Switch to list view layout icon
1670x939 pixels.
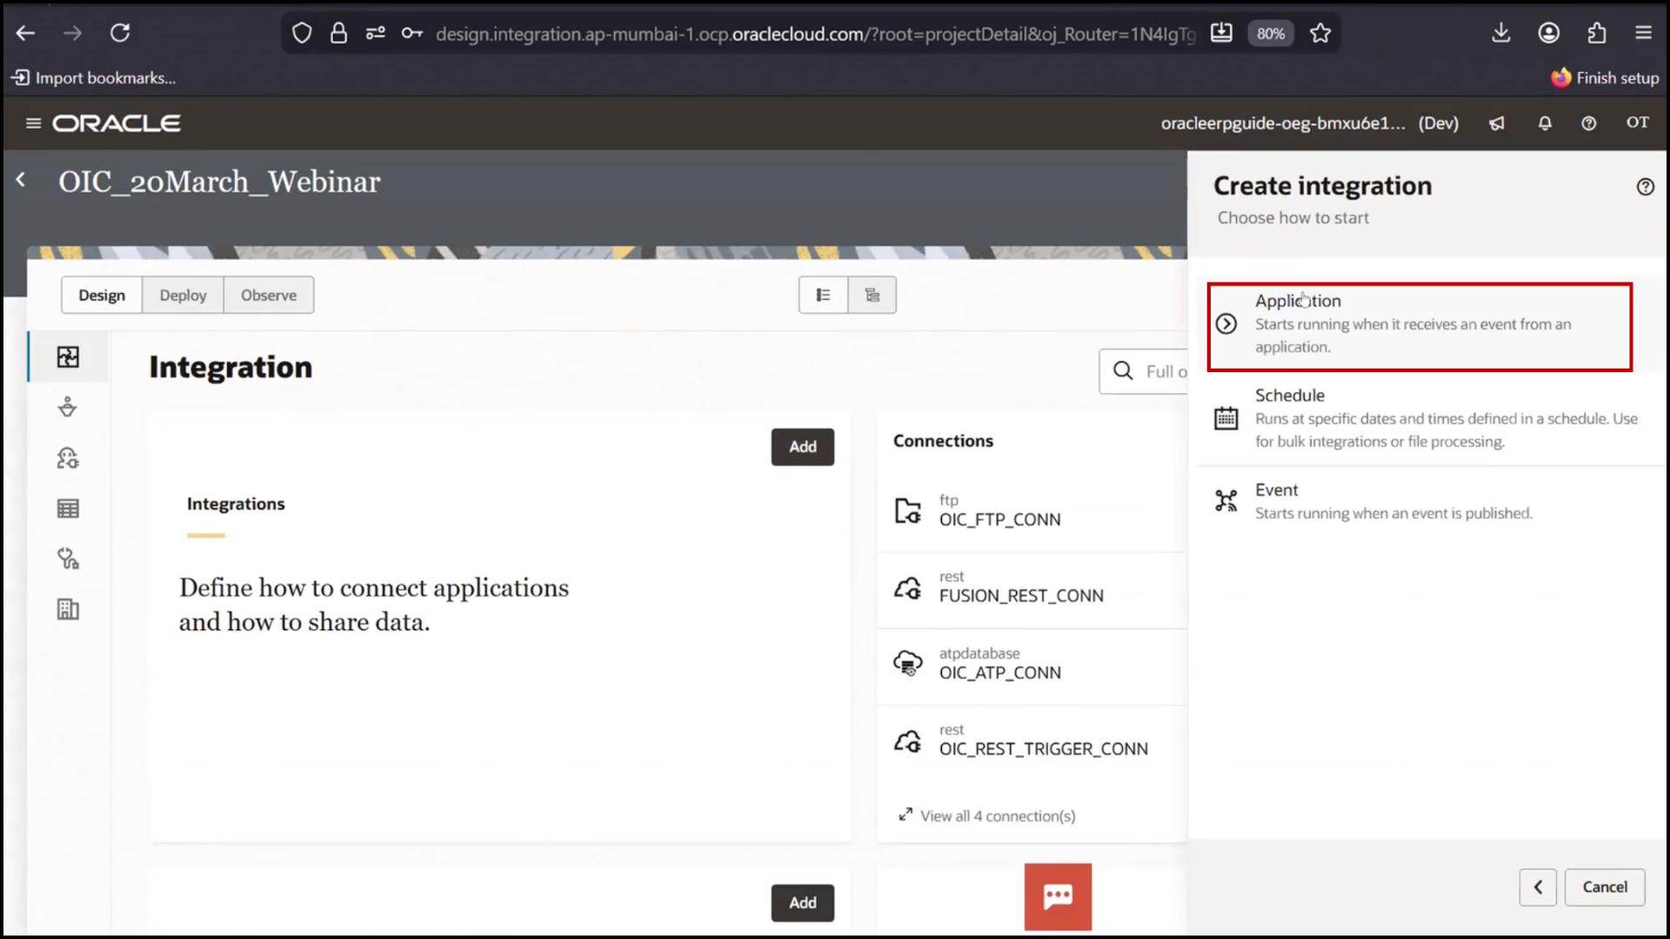point(823,296)
